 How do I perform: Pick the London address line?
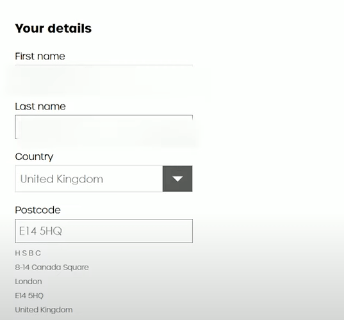pos(28,282)
